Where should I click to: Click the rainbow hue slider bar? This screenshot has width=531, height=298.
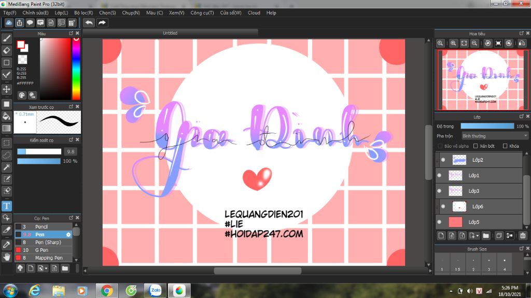click(x=76, y=69)
